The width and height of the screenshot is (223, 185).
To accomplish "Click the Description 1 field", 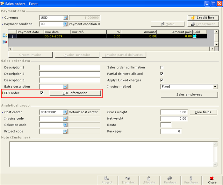I will (70, 68).
